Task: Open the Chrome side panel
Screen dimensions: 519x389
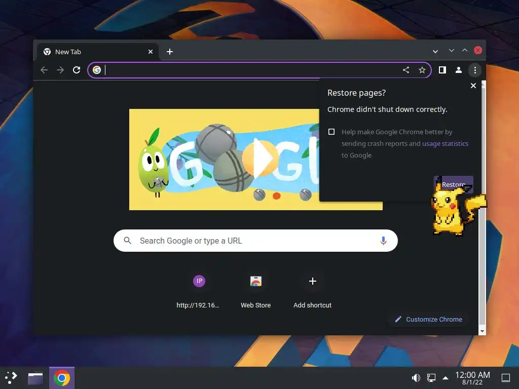Action: tap(442, 70)
